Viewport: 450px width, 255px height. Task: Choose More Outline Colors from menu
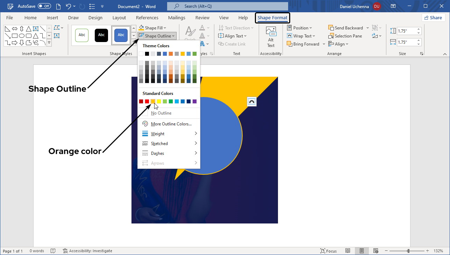click(x=171, y=124)
